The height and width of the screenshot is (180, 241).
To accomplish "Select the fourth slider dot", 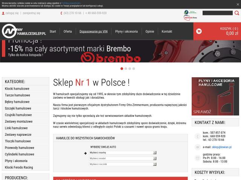I will click(134, 69).
